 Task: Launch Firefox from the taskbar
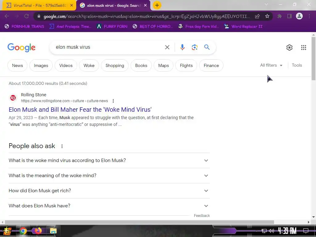pyautogui.click(x=38, y=231)
